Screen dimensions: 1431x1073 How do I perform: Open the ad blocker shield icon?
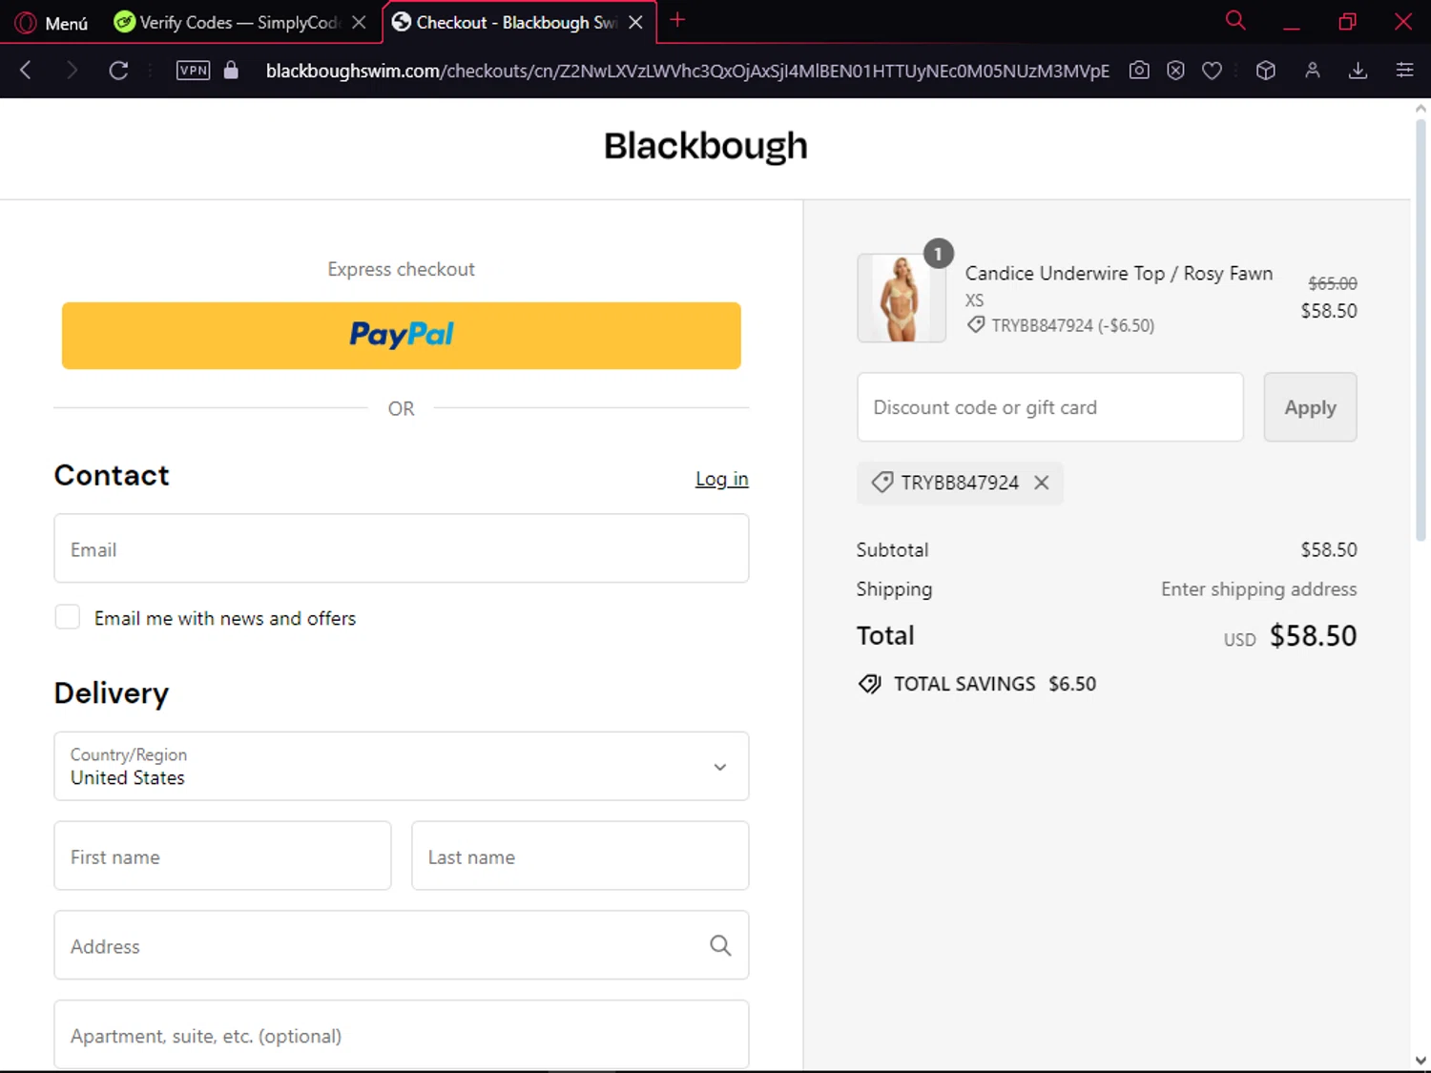[x=1175, y=70]
